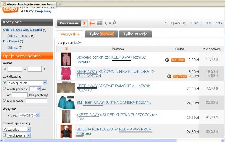Click the horizontal scrollbar thumb

click(90, 140)
